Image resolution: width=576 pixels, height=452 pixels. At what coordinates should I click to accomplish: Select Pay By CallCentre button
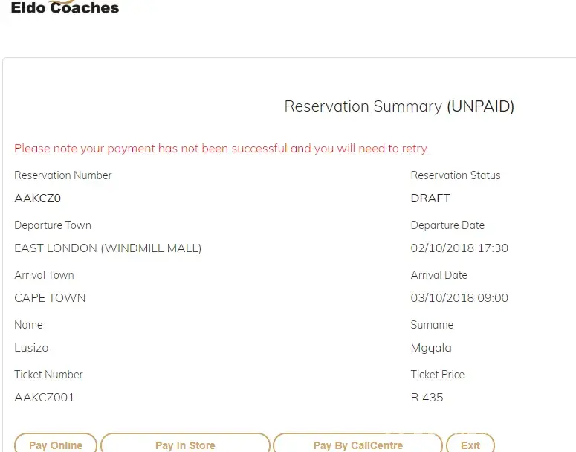coord(357,445)
